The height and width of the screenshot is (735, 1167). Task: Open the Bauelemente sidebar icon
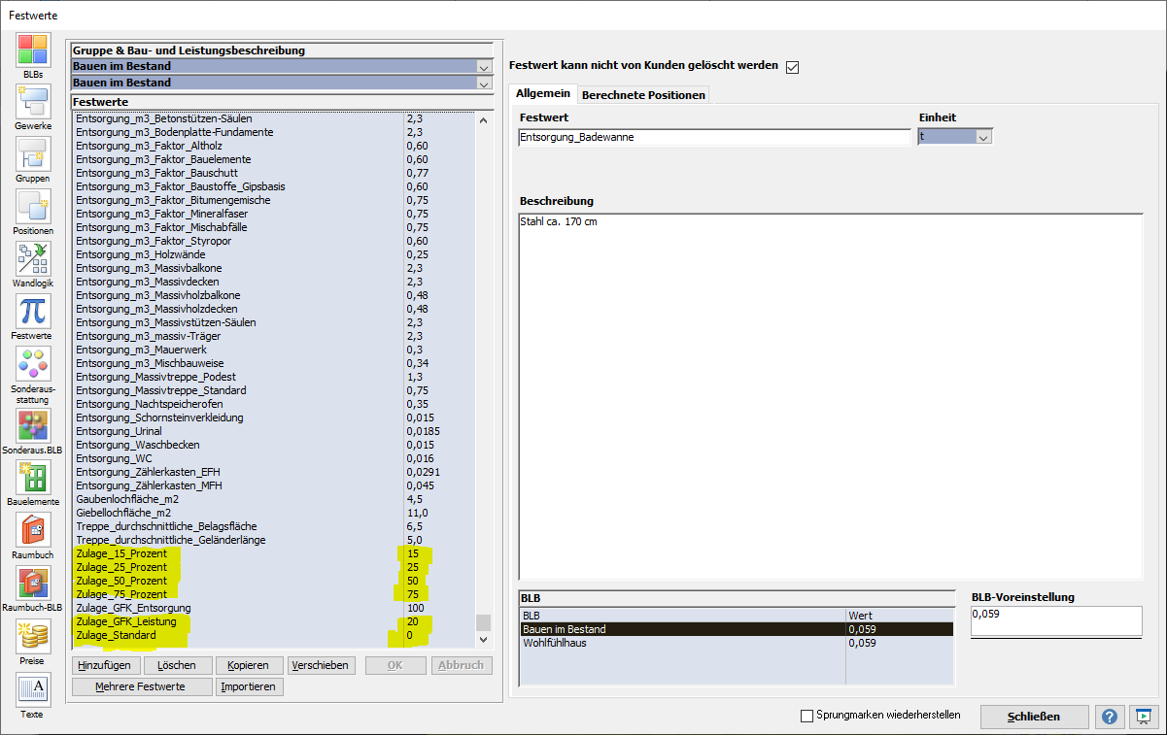pyautogui.click(x=32, y=478)
